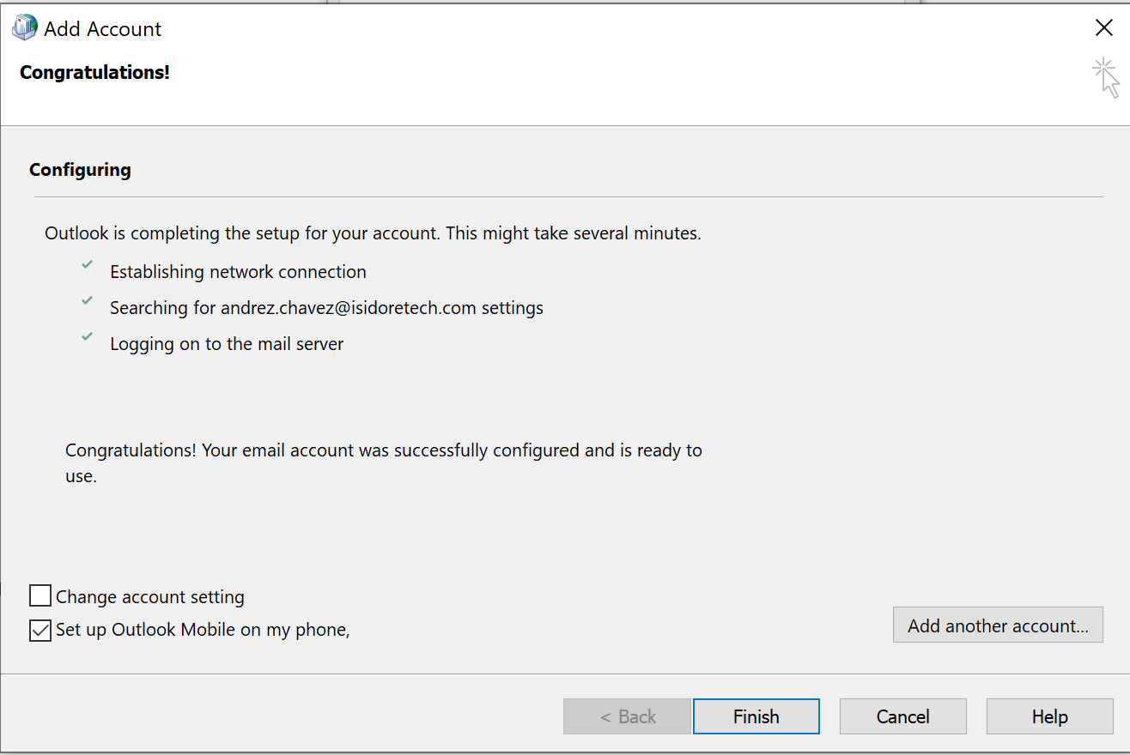Uncheck Set up Outlook Mobile on my phone
Screen dimensions: 1130x755
(40, 630)
